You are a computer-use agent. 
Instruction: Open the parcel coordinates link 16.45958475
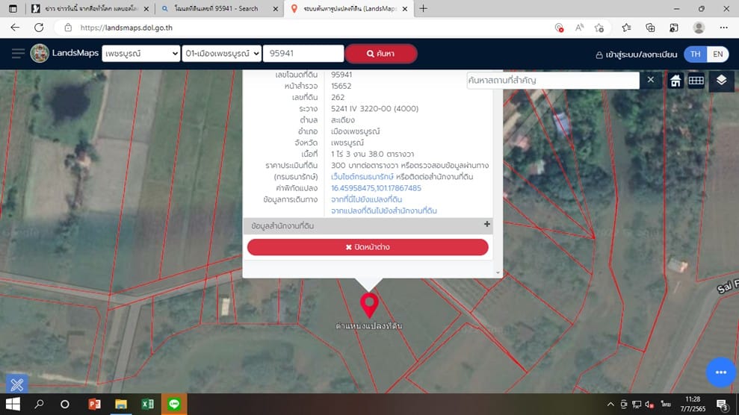[x=376, y=188]
